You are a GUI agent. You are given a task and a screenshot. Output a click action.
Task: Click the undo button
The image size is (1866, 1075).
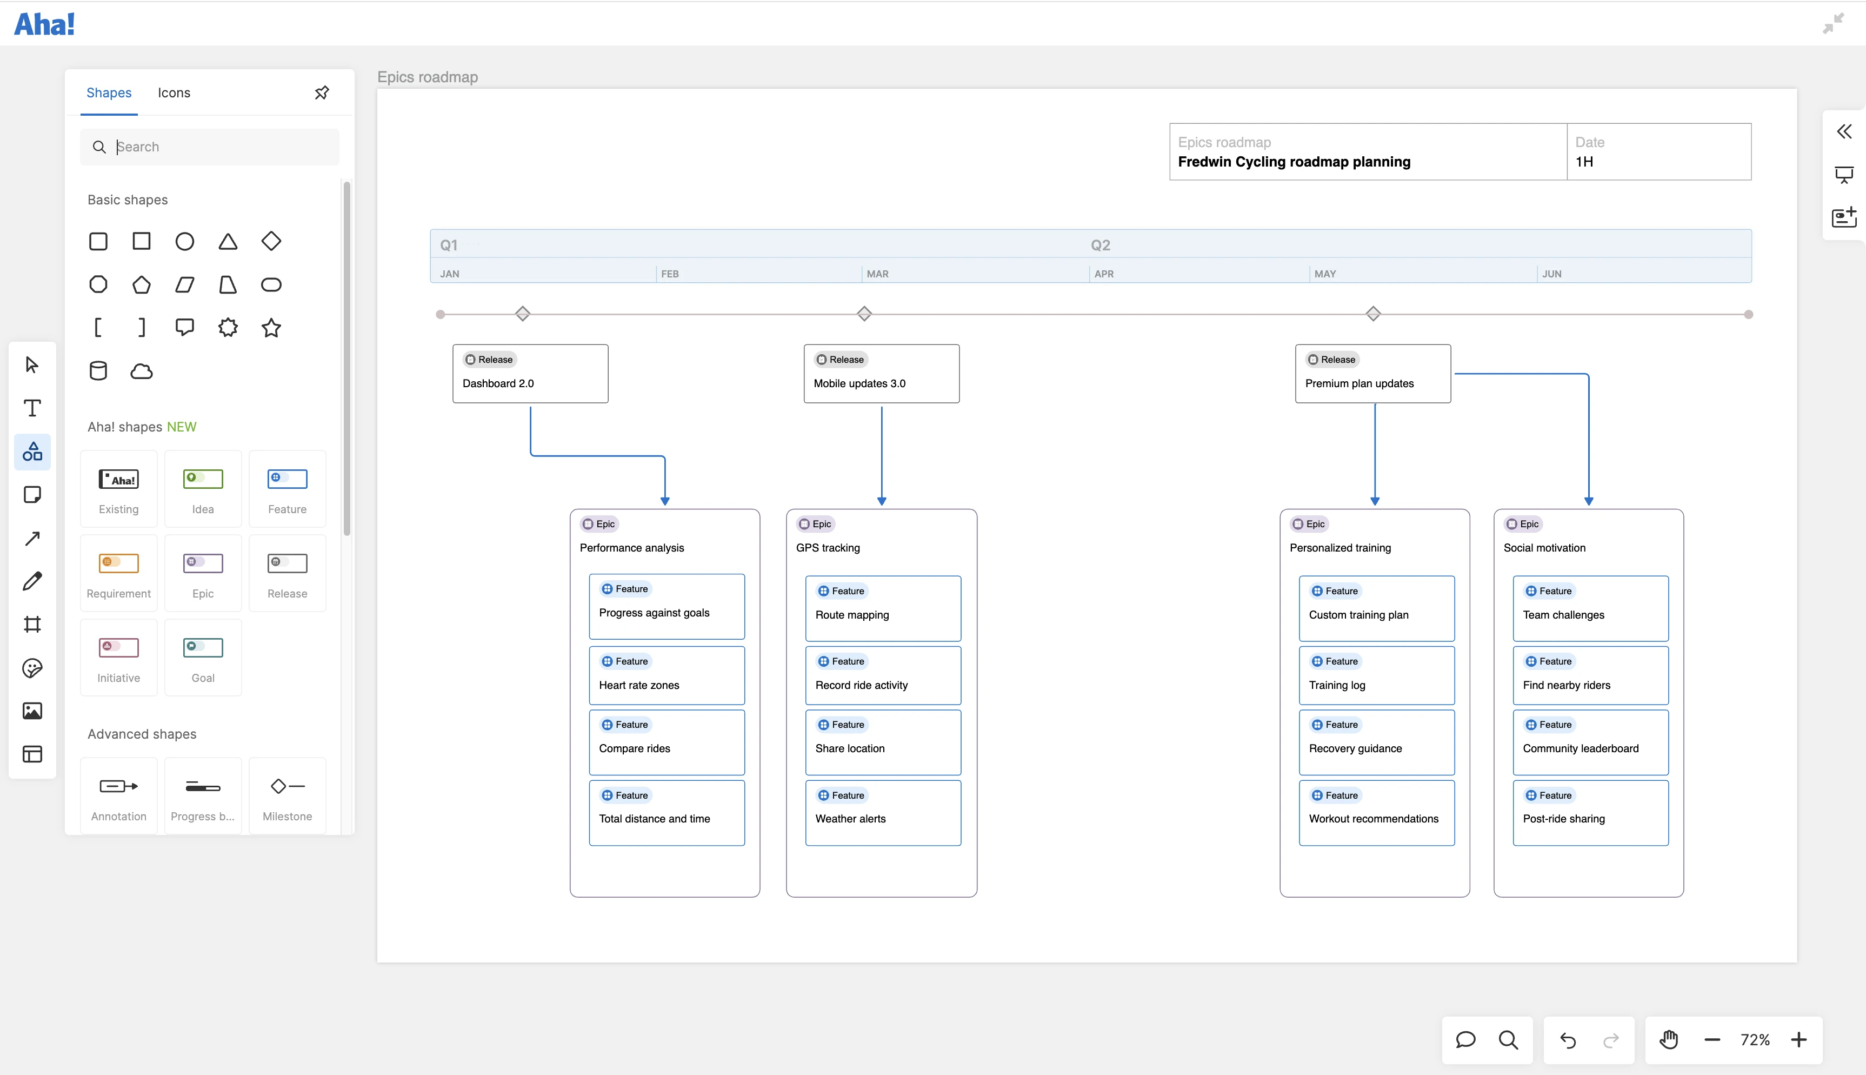click(1568, 1039)
